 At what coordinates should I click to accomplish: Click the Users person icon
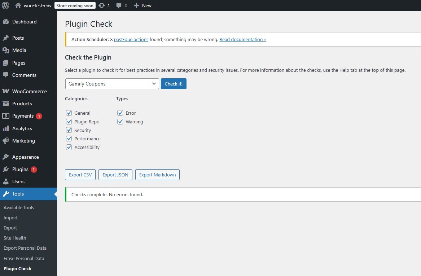[x=6, y=182]
